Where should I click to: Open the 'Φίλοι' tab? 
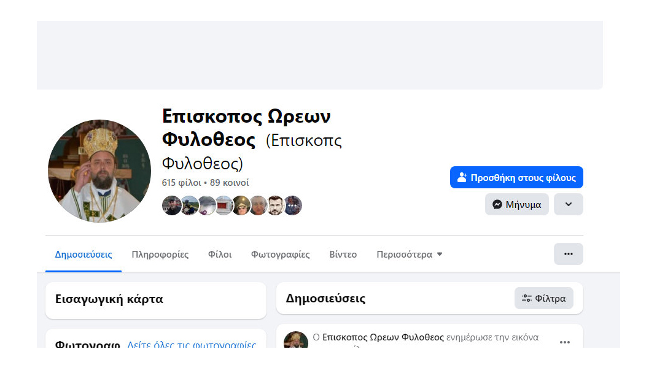click(220, 254)
